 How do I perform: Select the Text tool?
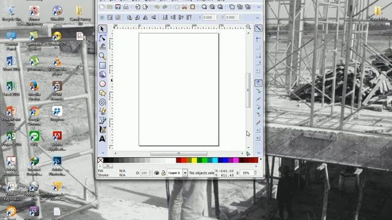click(x=102, y=139)
